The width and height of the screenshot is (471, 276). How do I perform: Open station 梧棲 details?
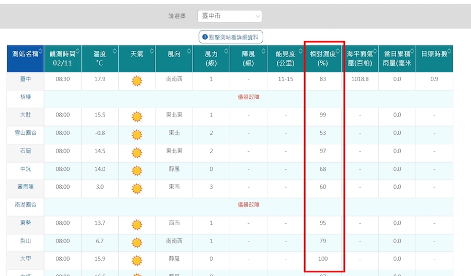pos(26,97)
